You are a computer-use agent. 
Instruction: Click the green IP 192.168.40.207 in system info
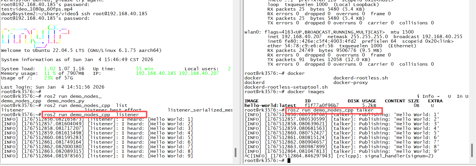[199, 73]
